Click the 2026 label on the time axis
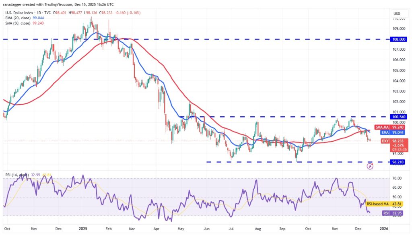412x237 pixels. point(384,229)
